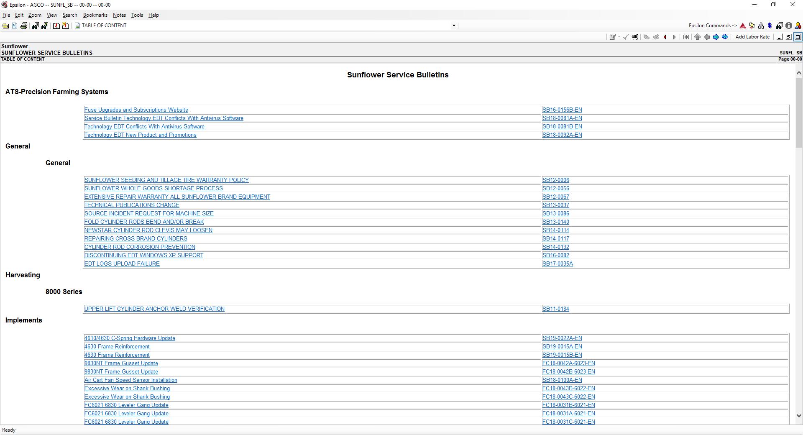Viewport: 803px width, 435px height.
Task: Click bulletin number FC18-0042A-6023-EN
Action: 569,363
